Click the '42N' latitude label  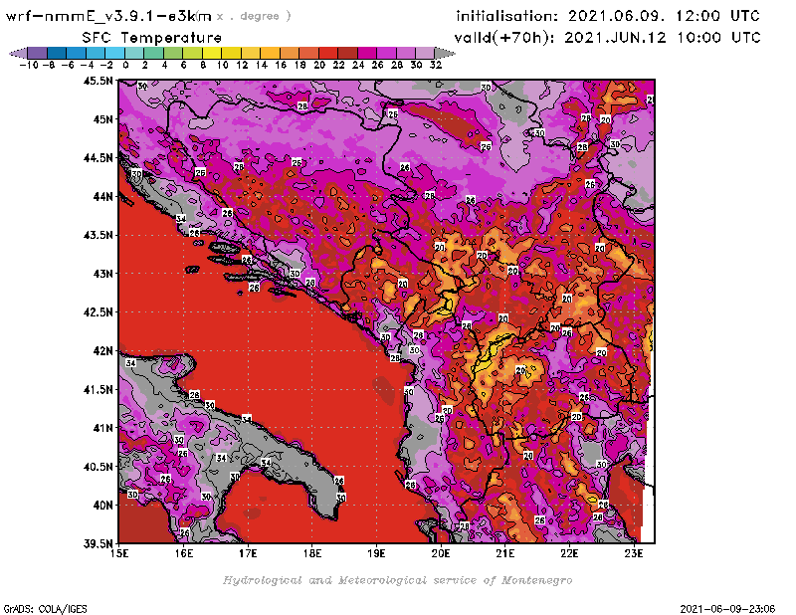click(102, 351)
